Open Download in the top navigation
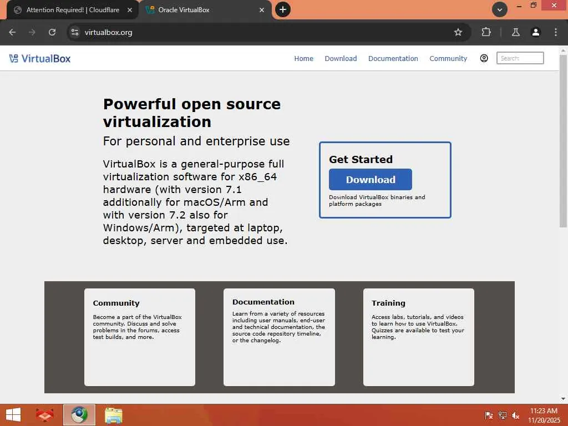The height and width of the screenshot is (426, 568). [x=341, y=59]
